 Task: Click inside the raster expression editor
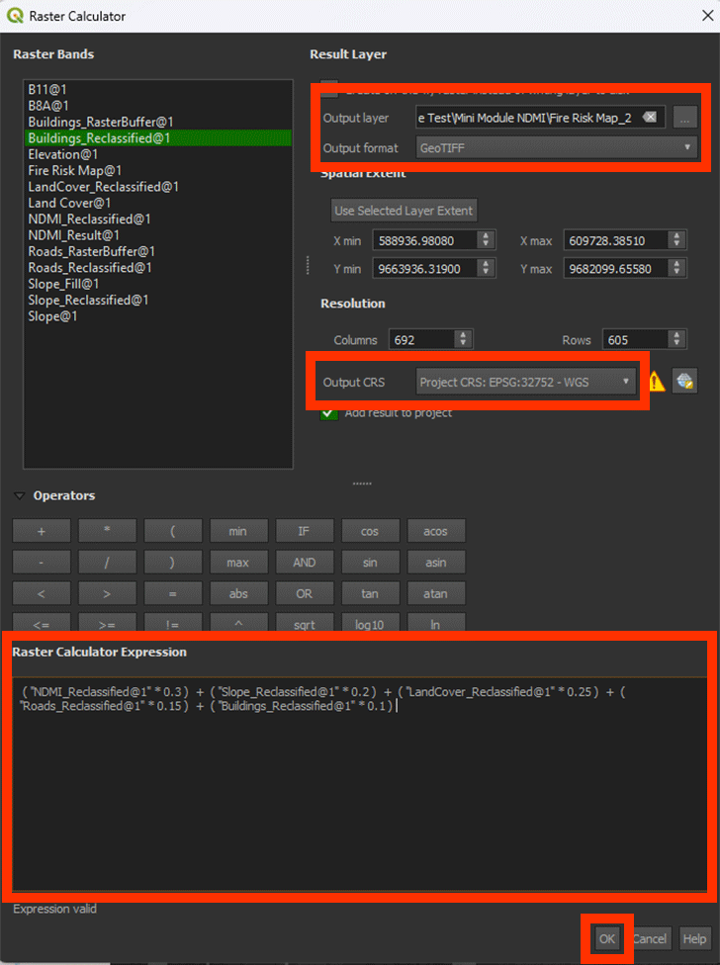[x=356, y=791]
